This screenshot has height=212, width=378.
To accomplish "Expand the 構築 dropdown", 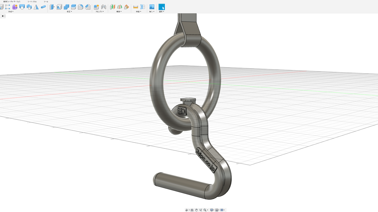I will (x=119, y=12).
